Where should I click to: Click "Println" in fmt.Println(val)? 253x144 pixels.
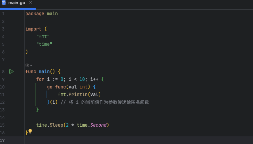[x=78, y=94]
